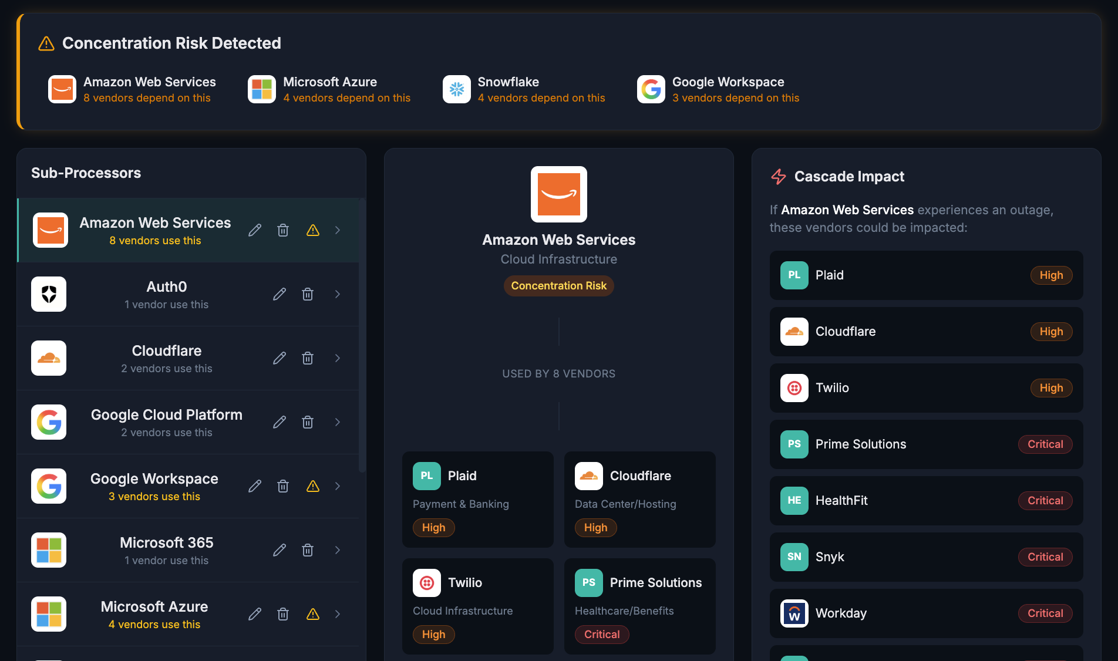Select Google Workspace in the risk banner
The image size is (1118, 661).
(x=718, y=89)
